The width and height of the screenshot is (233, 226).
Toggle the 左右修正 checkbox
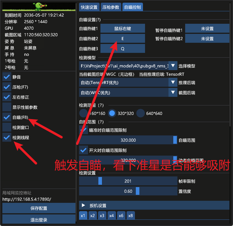click(x=7, y=97)
